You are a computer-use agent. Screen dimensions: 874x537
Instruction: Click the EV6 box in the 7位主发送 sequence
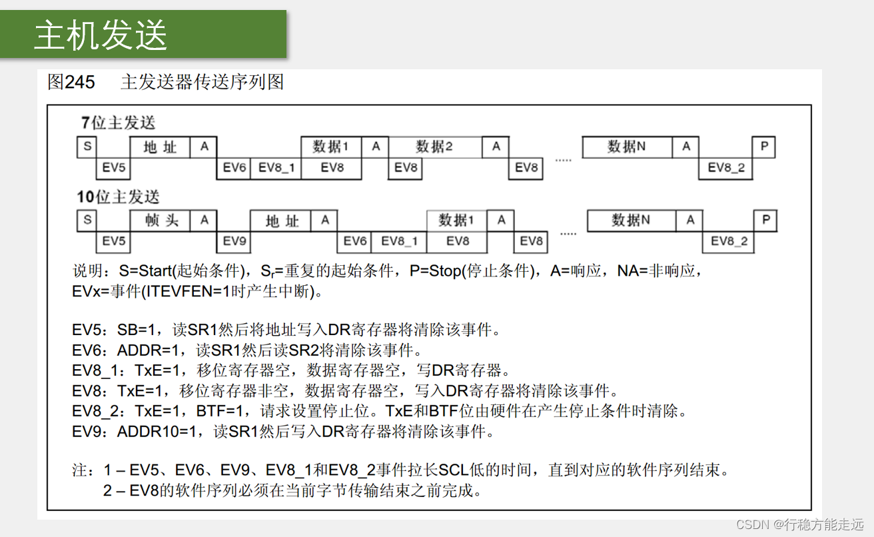234,169
